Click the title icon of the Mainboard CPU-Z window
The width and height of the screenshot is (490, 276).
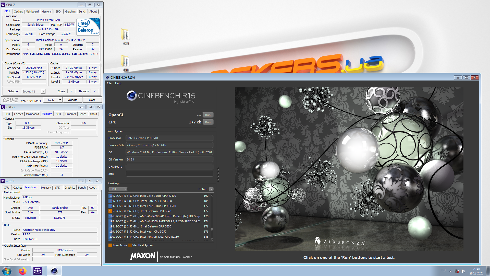coord(3,181)
